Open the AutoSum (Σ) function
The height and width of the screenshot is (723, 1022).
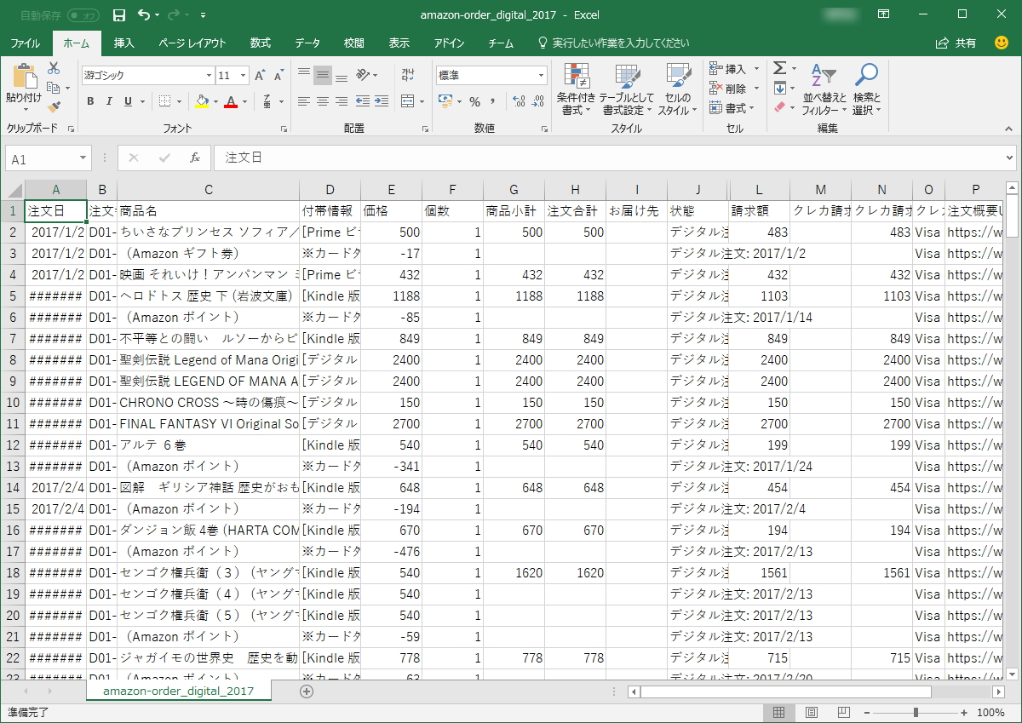pos(780,67)
